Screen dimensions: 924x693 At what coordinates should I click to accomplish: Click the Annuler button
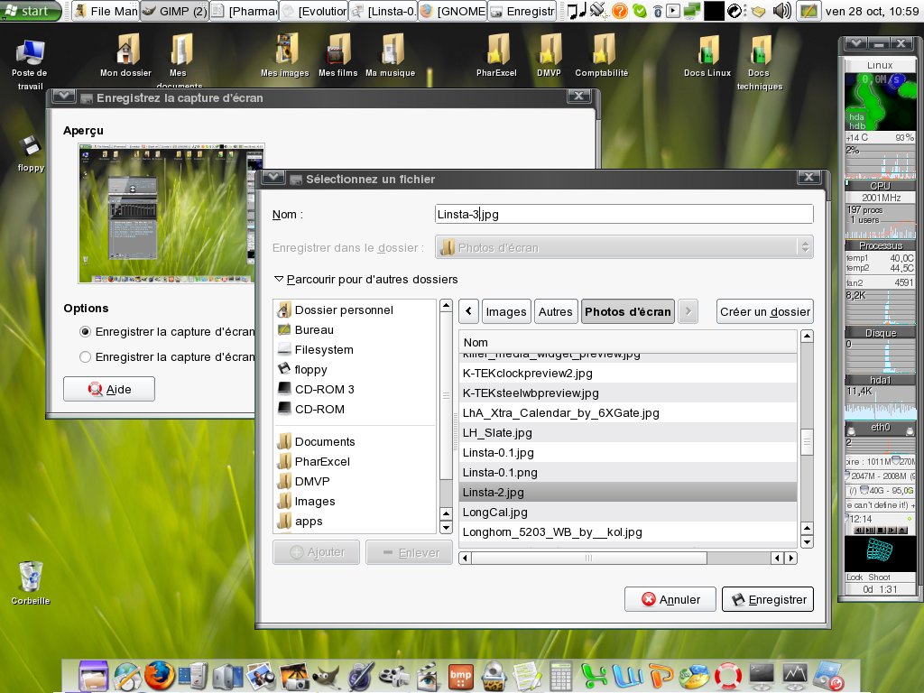point(670,599)
